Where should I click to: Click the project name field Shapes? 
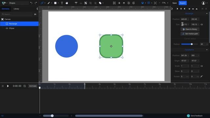pos(18,3)
